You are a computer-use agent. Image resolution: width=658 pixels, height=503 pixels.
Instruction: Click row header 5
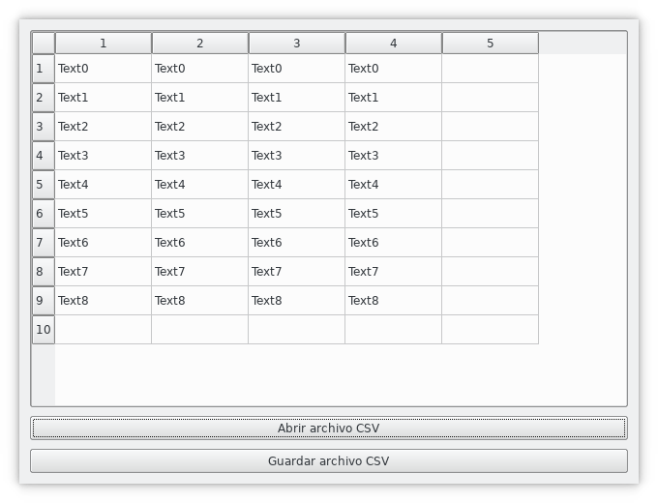pos(43,185)
